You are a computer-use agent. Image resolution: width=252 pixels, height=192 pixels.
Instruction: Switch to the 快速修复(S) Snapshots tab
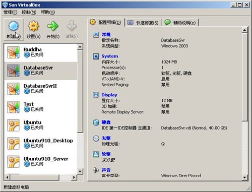pos(143,23)
